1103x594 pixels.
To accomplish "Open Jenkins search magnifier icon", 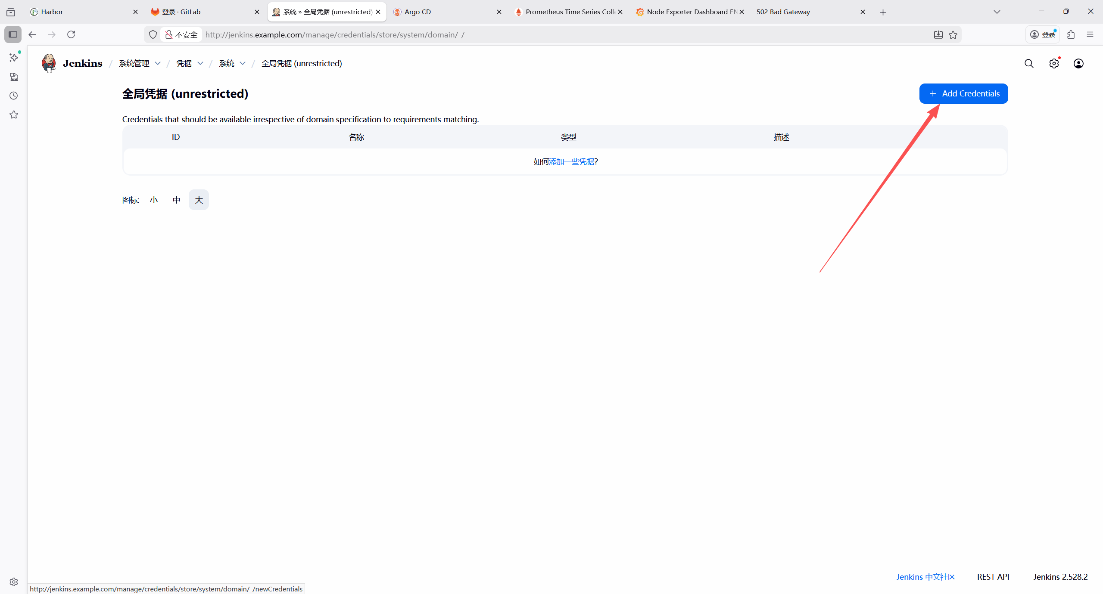I will tap(1029, 64).
